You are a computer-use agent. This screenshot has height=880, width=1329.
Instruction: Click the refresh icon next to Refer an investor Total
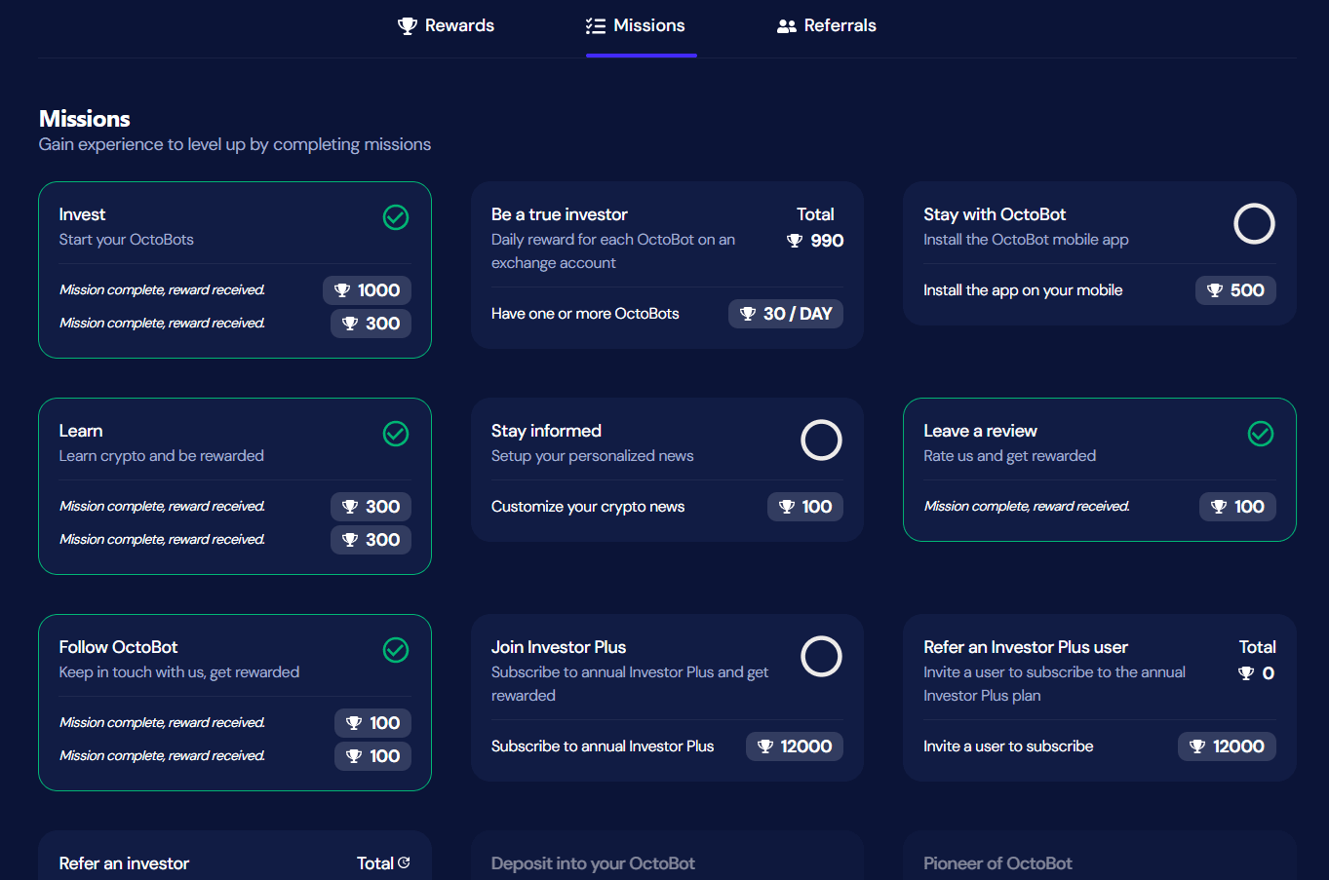405,862
